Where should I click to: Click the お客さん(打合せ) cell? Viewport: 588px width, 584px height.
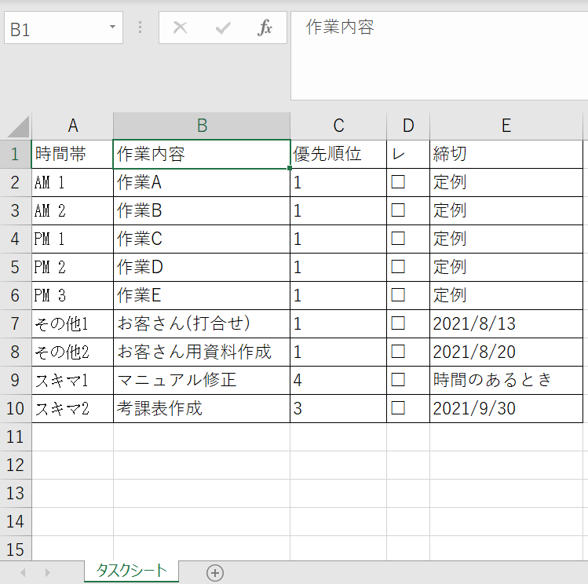click(202, 323)
